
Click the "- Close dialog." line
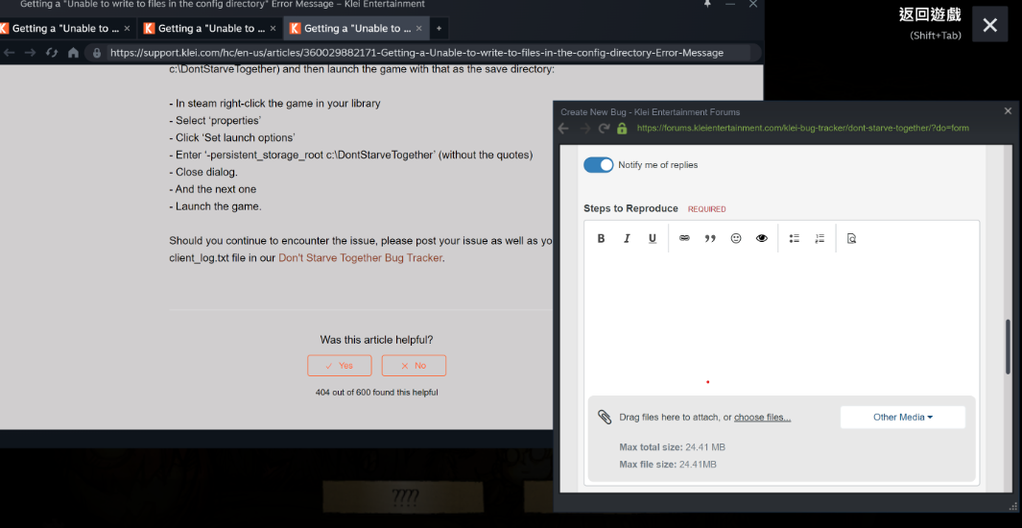[203, 172]
